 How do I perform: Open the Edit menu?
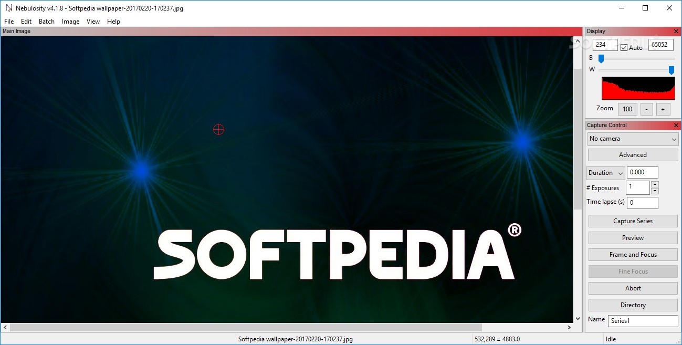(x=26, y=22)
